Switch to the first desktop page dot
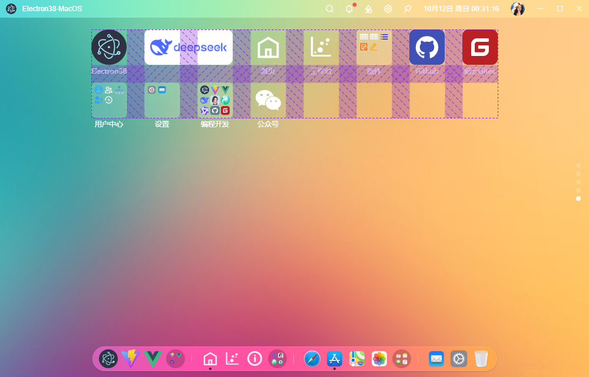589x377 pixels. pyautogui.click(x=578, y=166)
